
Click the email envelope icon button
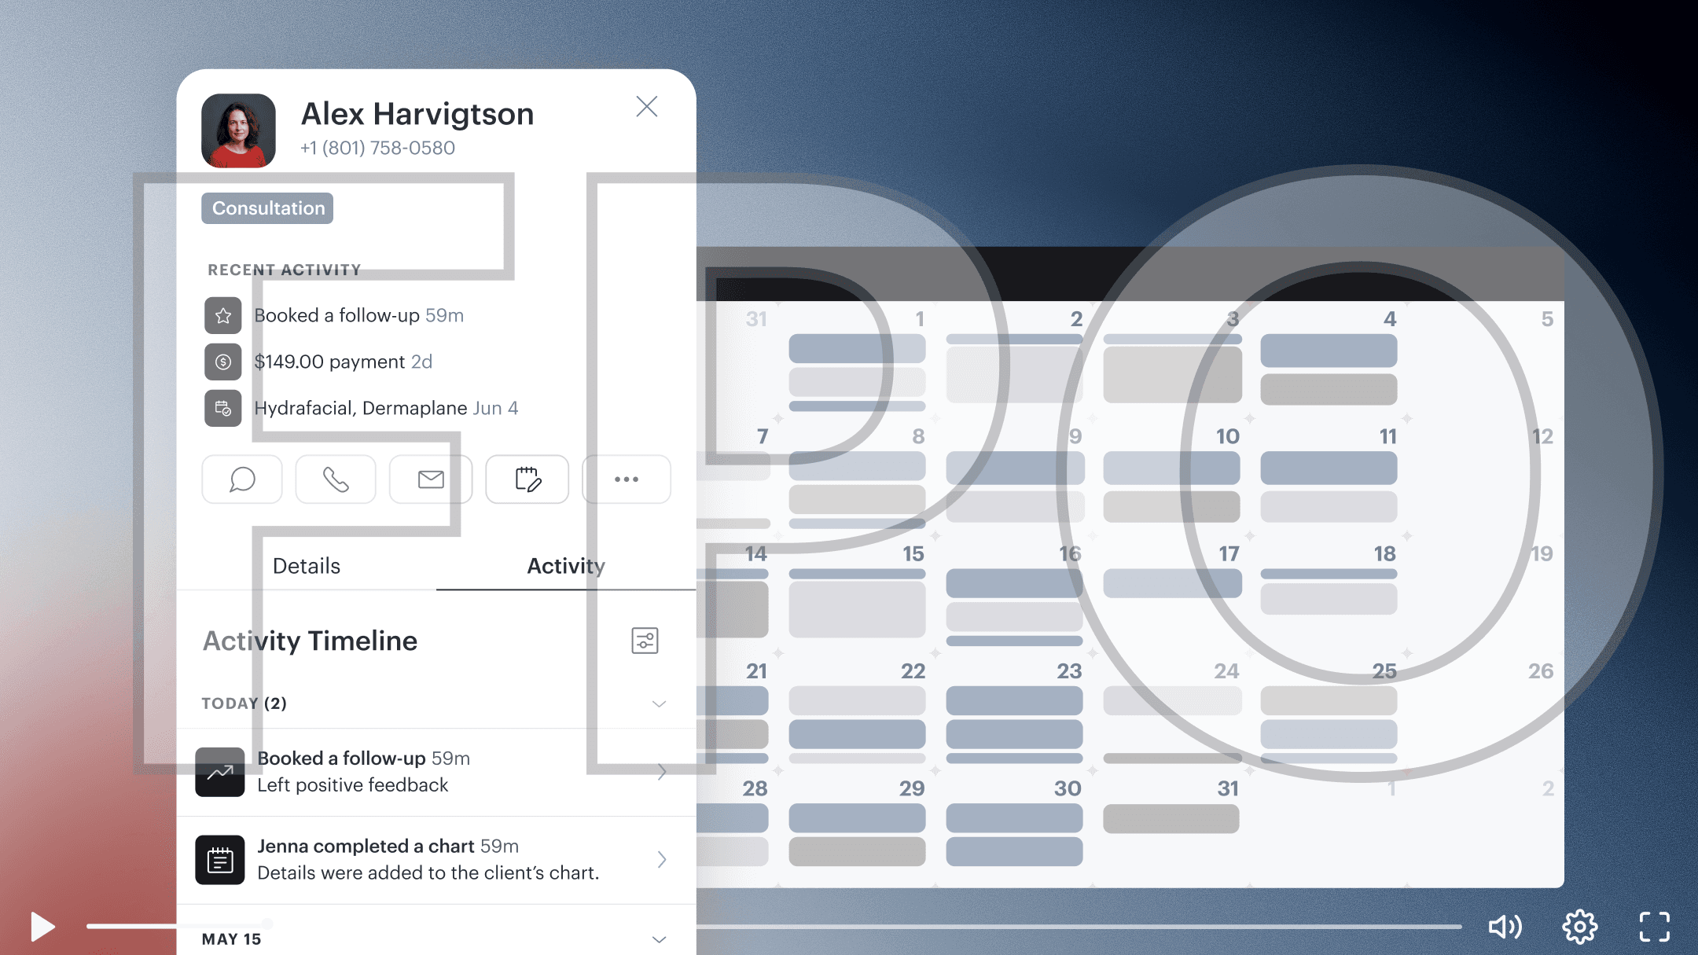[431, 479]
